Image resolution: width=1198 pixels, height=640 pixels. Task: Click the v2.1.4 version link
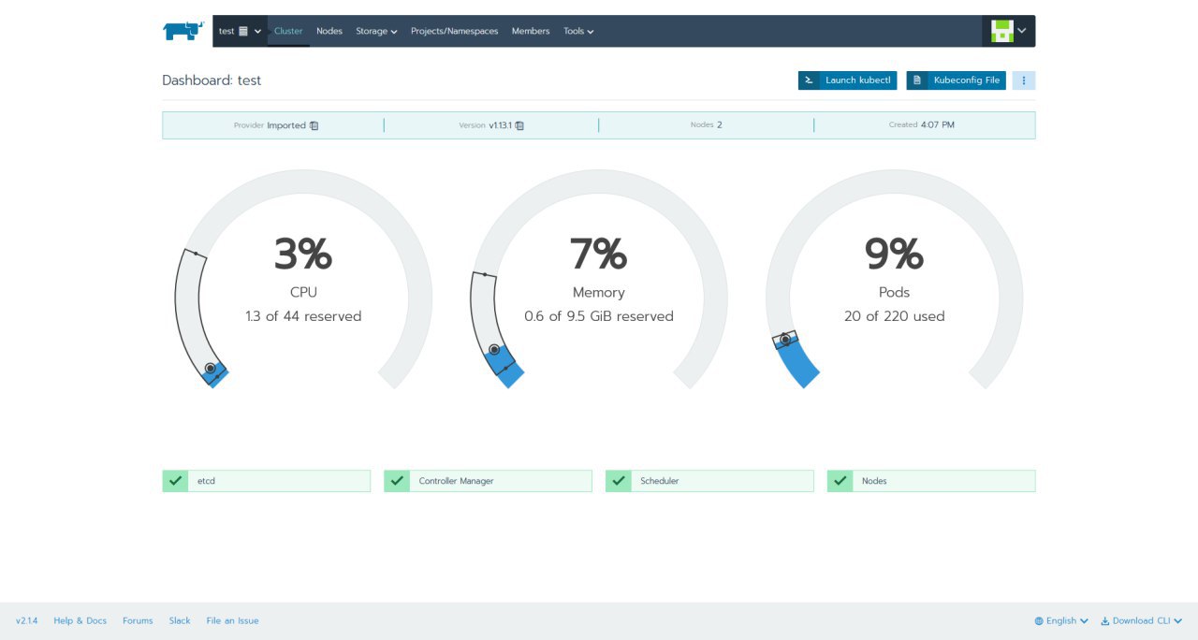[26, 620]
